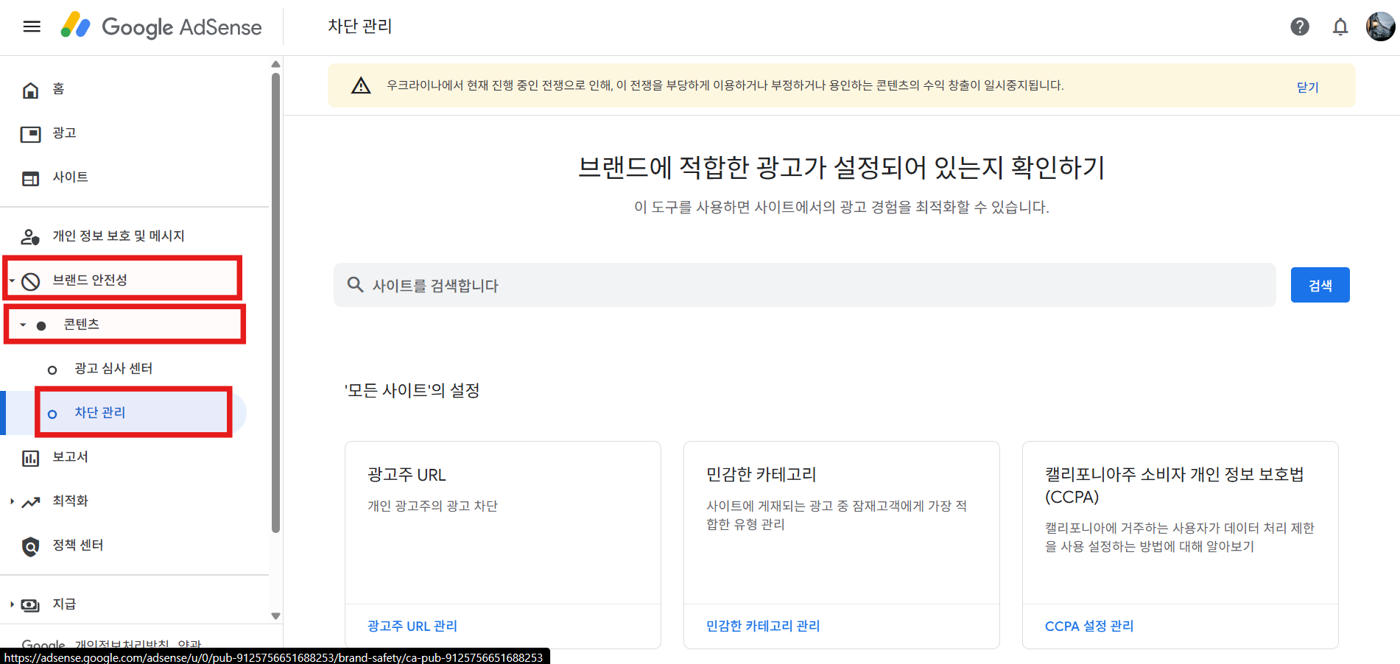Open the account profile avatar
The height and width of the screenshot is (664, 1400).
click(x=1380, y=27)
